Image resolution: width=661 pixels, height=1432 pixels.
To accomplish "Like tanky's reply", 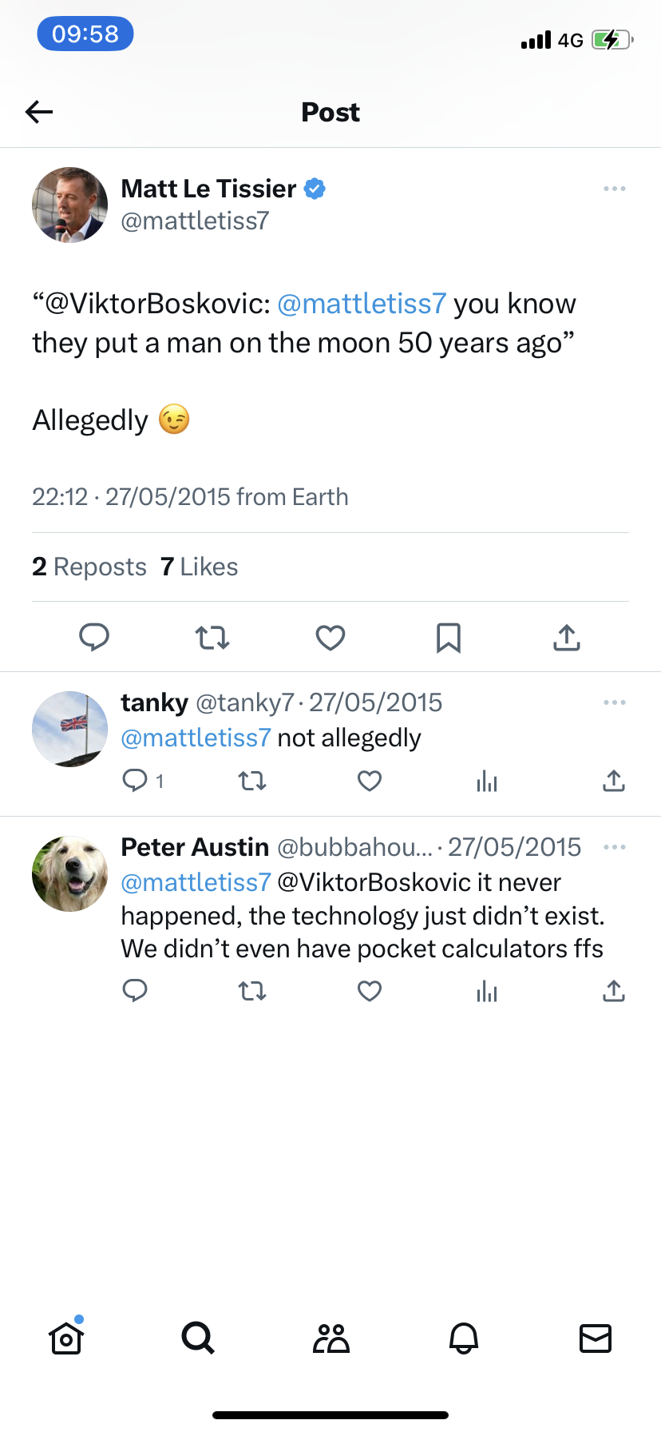I will click(370, 781).
